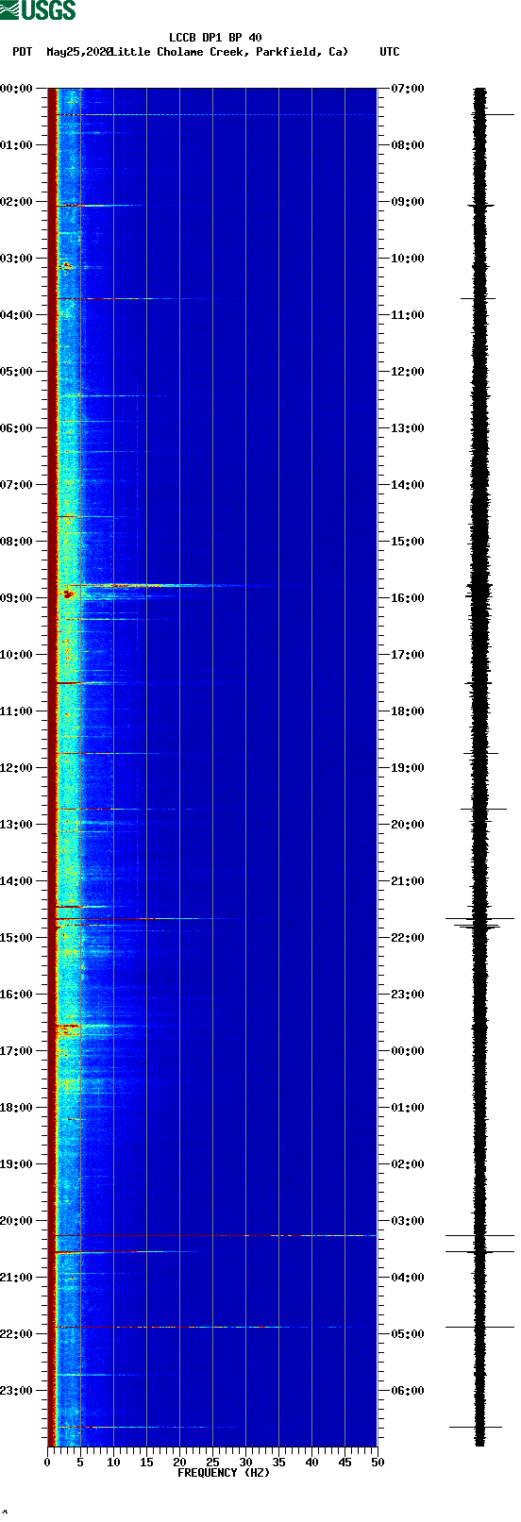Click the UTC '09:00' time label
The height and width of the screenshot is (1522, 521).
(x=408, y=202)
